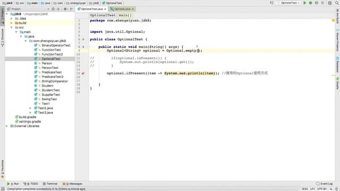The image size is (340, 191).
Task: Expand External Libraries node
Action: [7, 126]
